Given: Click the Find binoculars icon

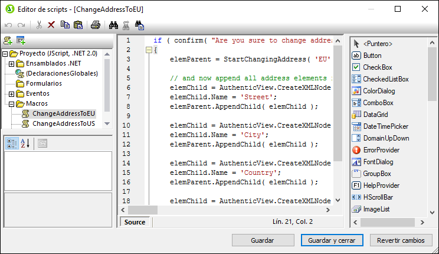Looking at the screenshot, I should tap(113, 25).
